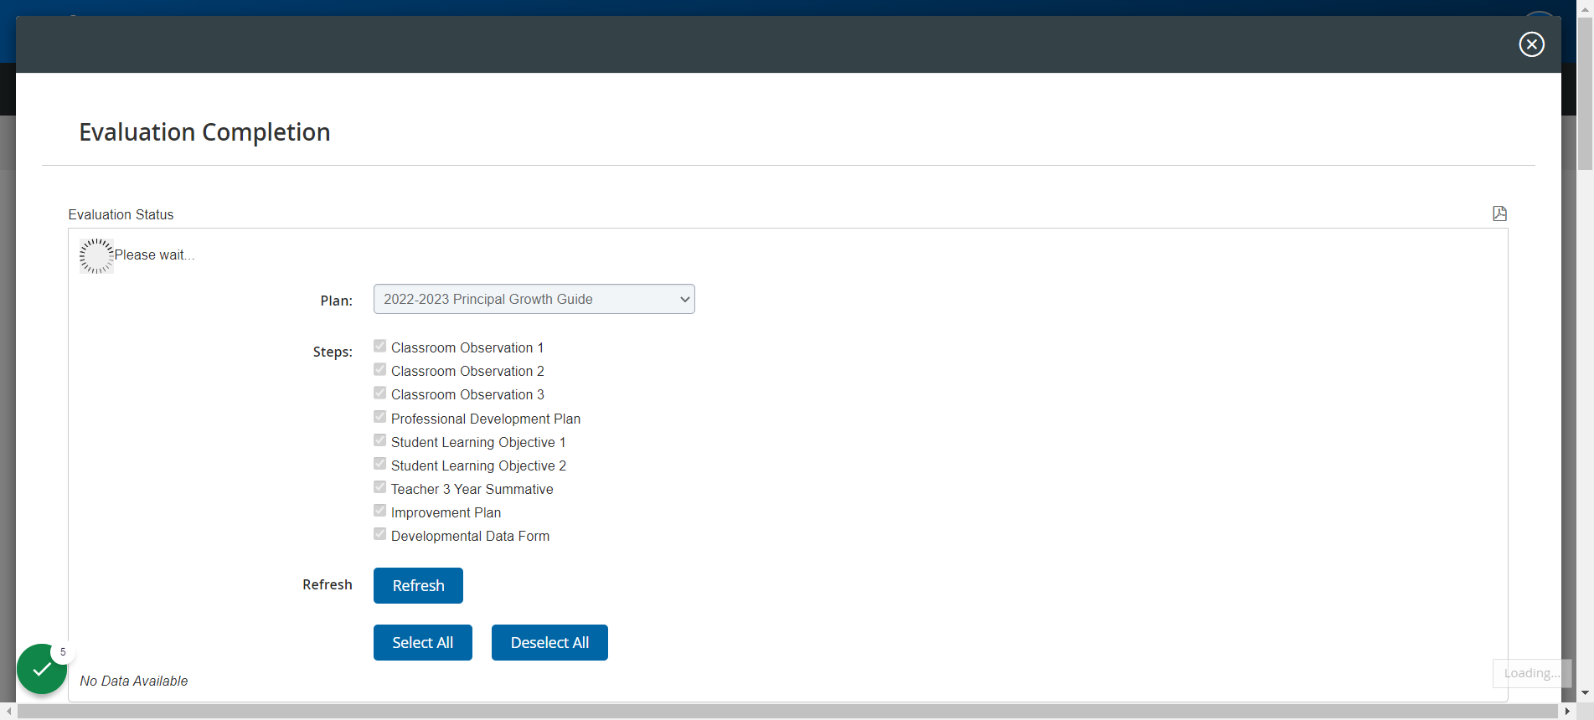This screenshot has height=720, width=1594.
Task: Click the 'No Data Available' text
Action: pos(134,681)
